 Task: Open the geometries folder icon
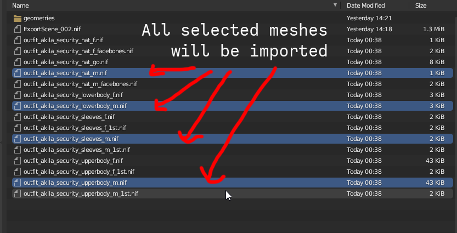coord(18,18)
